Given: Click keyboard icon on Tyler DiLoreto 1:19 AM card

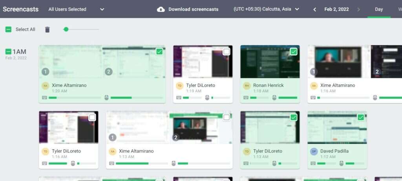Looking at the screenshot, I should [x=179, y=98].
